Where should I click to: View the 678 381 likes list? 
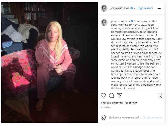(x=120, y=103)
